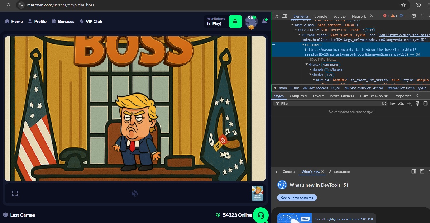This screenshot has height=223, width=430.
Task: Select iframe.Slot_slotIn__ryYuq breadcrumb
Action: click(407, 88)
